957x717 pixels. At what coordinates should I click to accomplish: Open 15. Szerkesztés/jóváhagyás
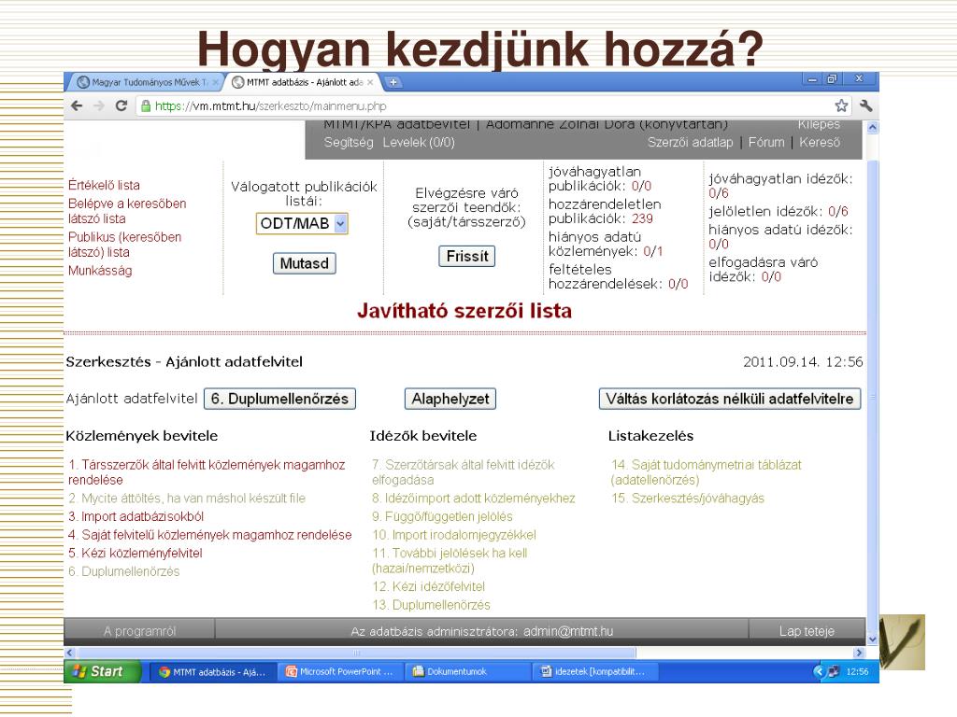688,499
